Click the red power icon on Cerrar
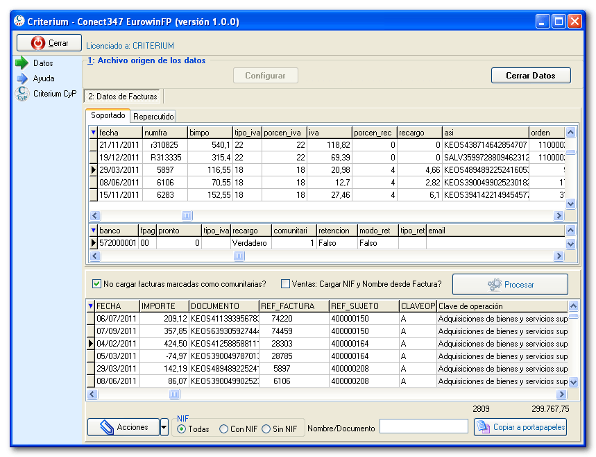 (x=38, y=43)
